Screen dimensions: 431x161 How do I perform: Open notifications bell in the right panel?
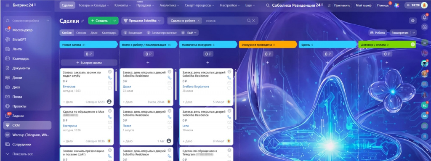[425, 18]
